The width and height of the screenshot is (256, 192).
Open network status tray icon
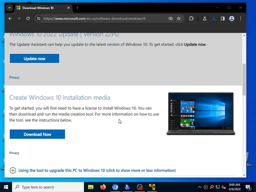point(218,187)
